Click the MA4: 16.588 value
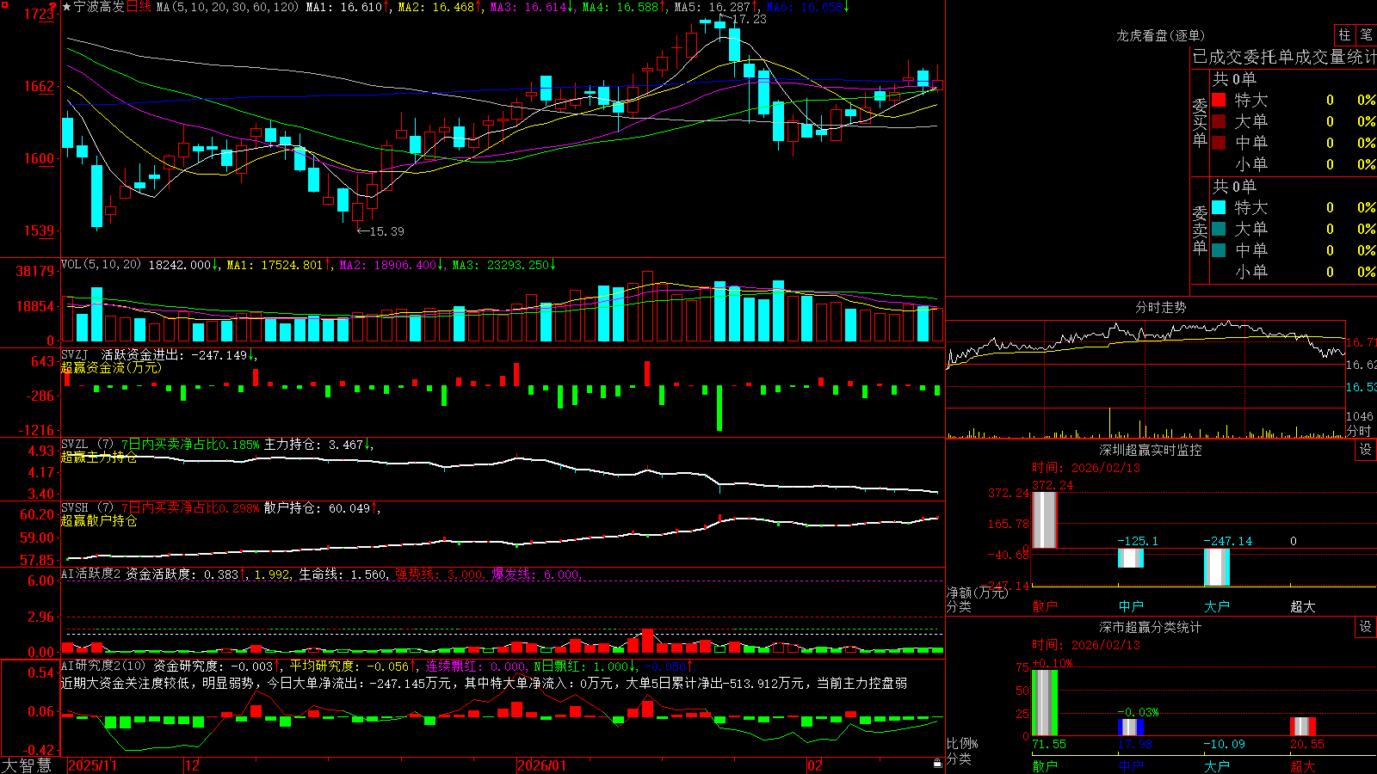This screenshot has height=774, width=1377. pos(624,7)
